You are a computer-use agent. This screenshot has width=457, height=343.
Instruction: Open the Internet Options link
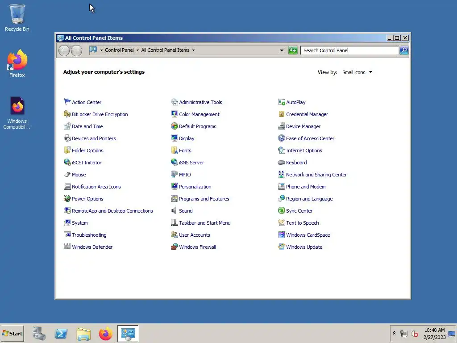coord(304,151)
